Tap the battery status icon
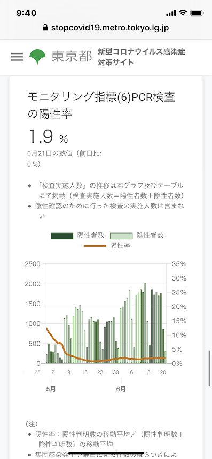Screen dimensions: 212x459 [197, 13]
